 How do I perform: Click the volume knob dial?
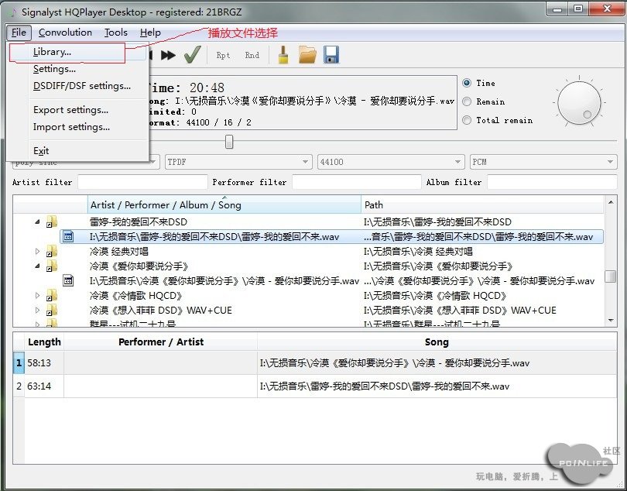click(579, 102)
